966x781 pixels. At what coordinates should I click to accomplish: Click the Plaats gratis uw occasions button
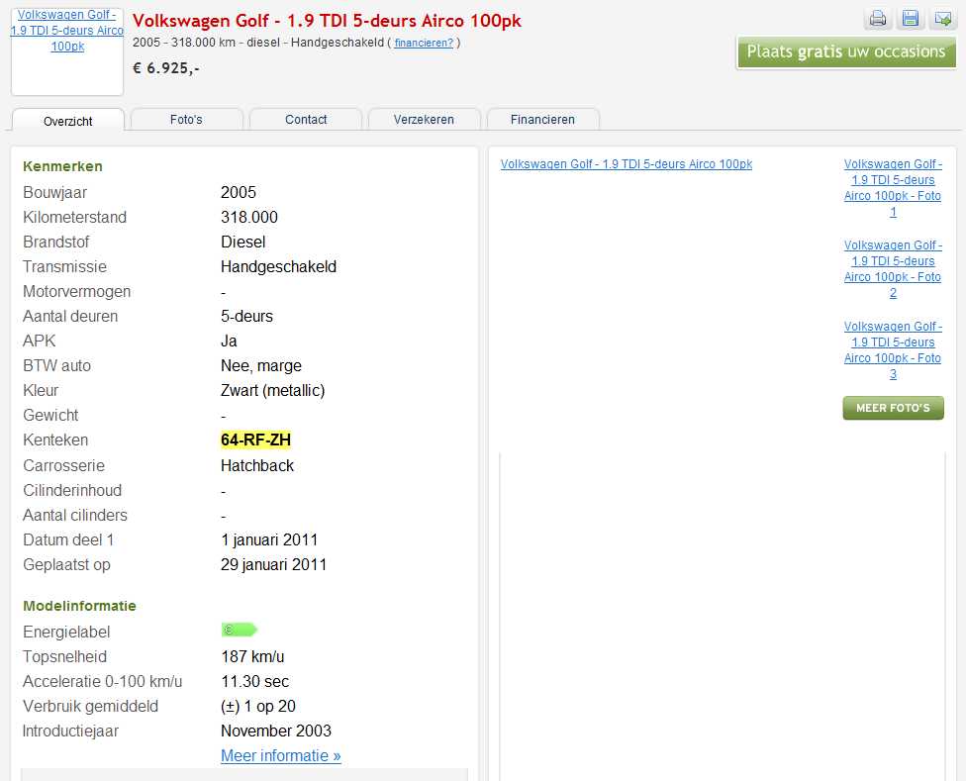846,51
